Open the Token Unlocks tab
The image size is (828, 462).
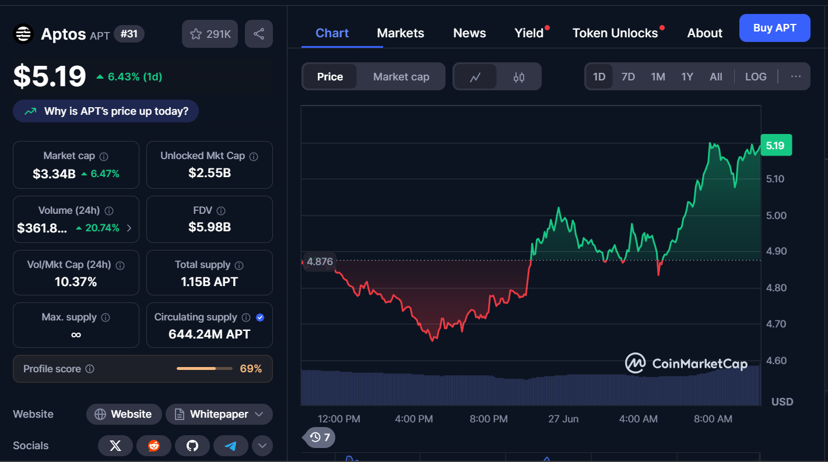(615, 33)
